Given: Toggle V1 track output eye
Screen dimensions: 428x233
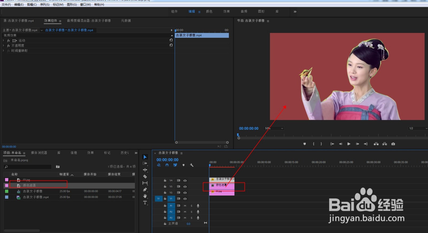Looking at the screenshot, I should coord(185,199).
